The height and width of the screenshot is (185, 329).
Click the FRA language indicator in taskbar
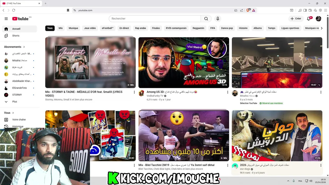click(x=300, y=181)
